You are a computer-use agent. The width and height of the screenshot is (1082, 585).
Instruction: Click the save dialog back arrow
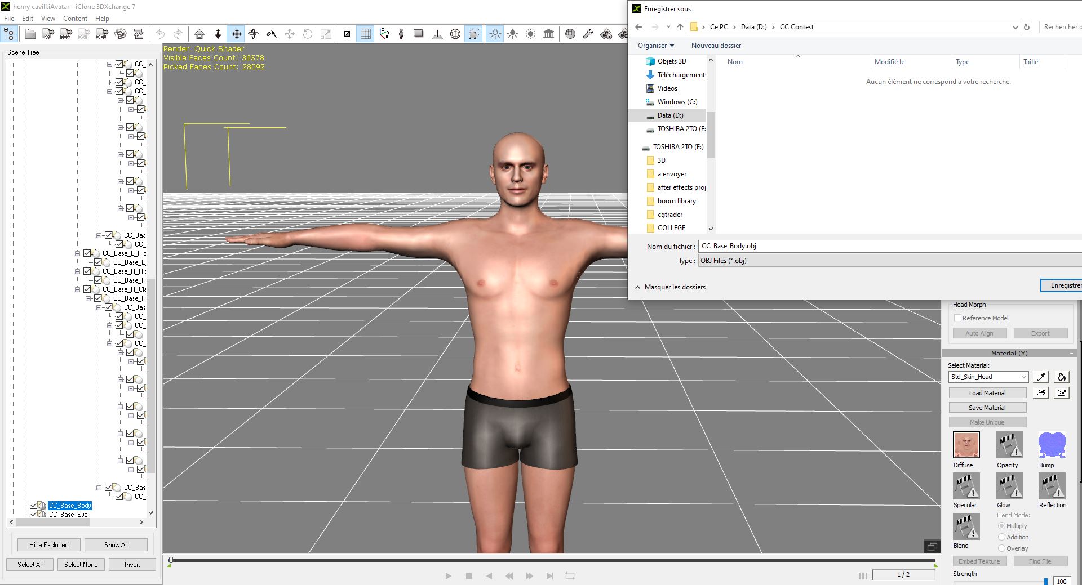coord(638,27)
